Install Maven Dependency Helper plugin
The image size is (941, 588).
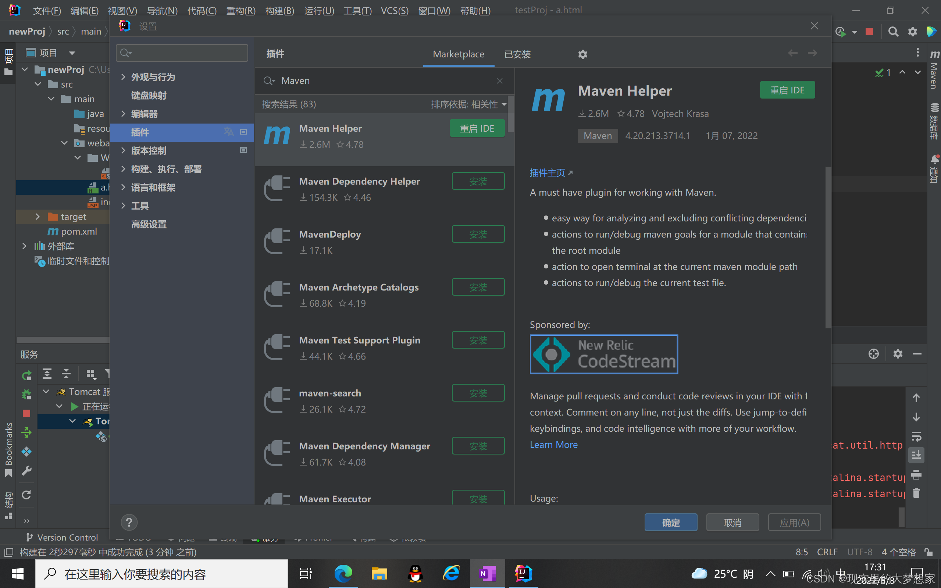(478, 181)
